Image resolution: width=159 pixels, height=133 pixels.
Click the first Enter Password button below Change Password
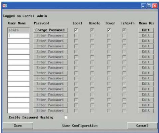tap(50, 35)
